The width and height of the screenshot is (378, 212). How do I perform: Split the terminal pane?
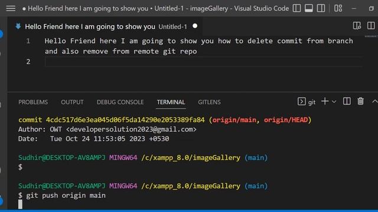[x=347, y=101]
